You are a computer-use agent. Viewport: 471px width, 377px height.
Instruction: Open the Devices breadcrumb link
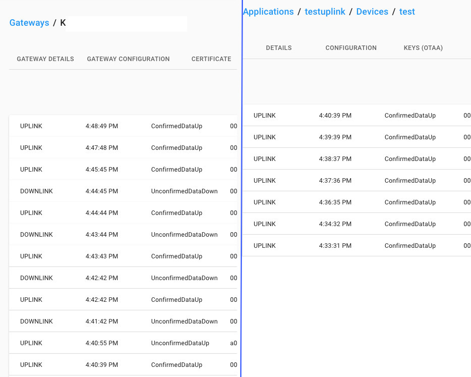(372, 12)
